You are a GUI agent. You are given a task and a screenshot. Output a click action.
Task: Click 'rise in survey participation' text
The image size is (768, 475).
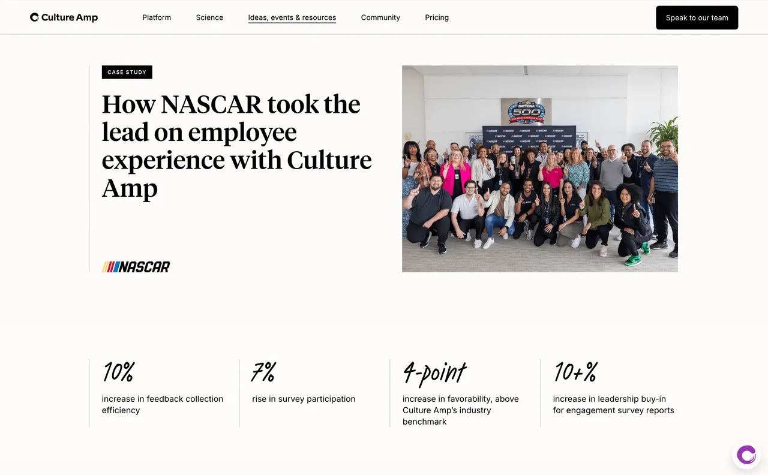[x=304, y=399]
